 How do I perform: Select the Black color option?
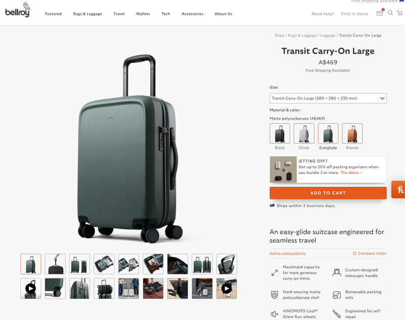[280, 133]
